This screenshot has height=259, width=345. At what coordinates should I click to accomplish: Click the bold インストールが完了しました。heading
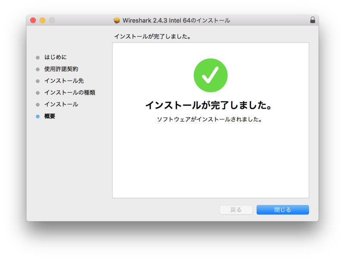coord(209,105)
